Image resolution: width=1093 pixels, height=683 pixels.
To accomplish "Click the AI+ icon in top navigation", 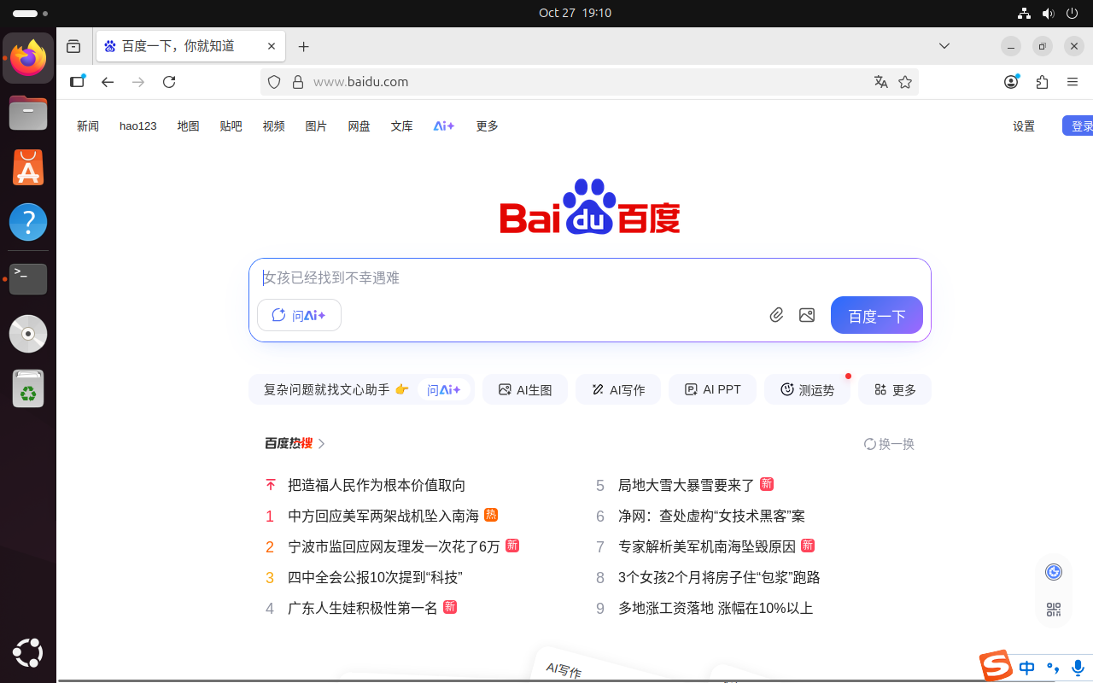I will pyautogui.click(x=444, y=126).
